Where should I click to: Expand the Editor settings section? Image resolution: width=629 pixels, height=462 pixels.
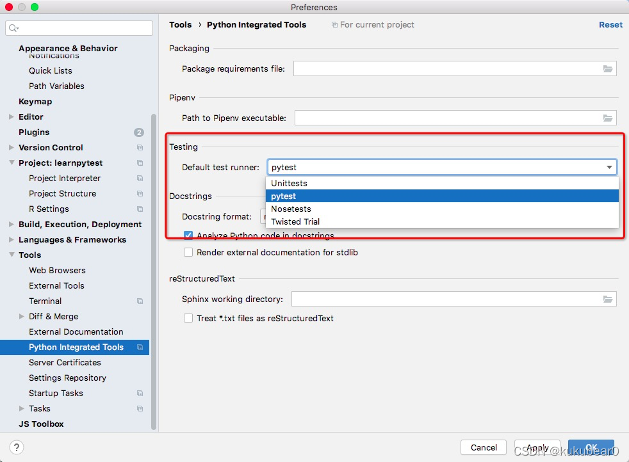12,116
